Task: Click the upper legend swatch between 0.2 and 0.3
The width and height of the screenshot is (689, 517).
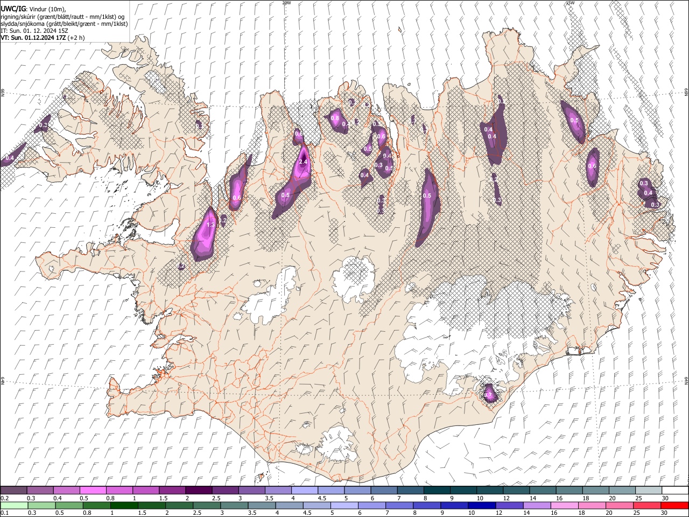Action: (x=14, y=490)
